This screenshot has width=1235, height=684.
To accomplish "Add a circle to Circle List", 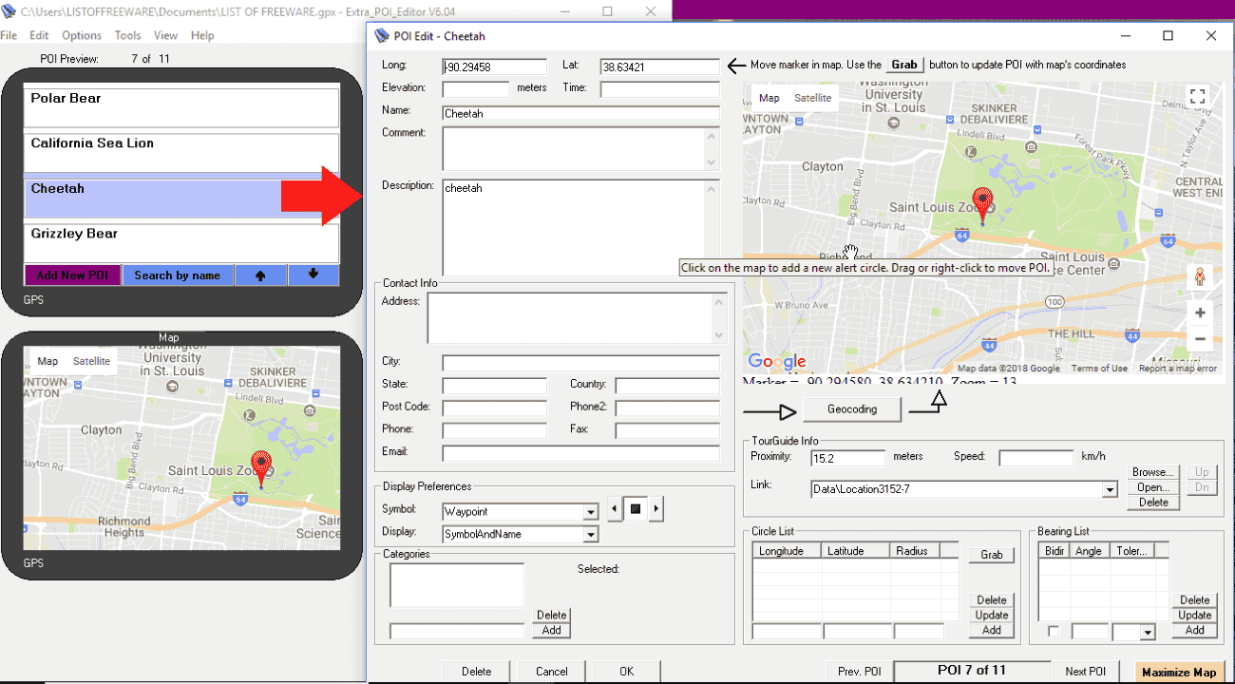I will pyautogui.click(x=992, y=630).
